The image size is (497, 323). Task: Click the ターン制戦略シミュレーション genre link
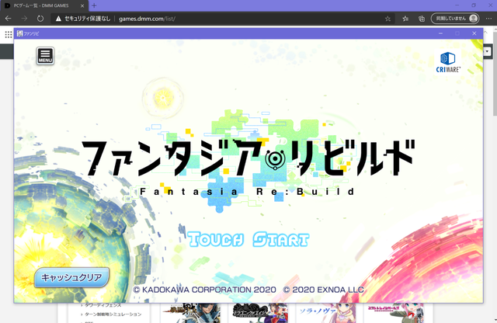[113, 314]
